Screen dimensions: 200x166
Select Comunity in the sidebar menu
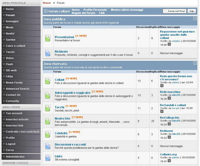click(x=21, y=101)
